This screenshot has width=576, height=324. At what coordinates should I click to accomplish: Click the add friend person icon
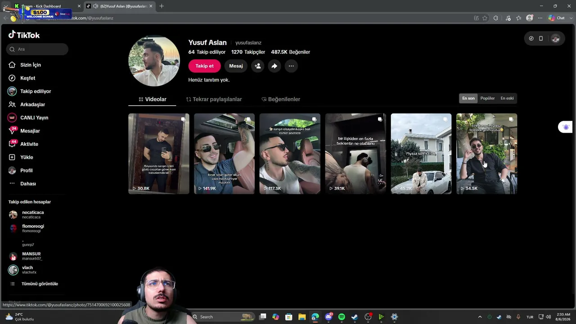(x=257, y=66)
